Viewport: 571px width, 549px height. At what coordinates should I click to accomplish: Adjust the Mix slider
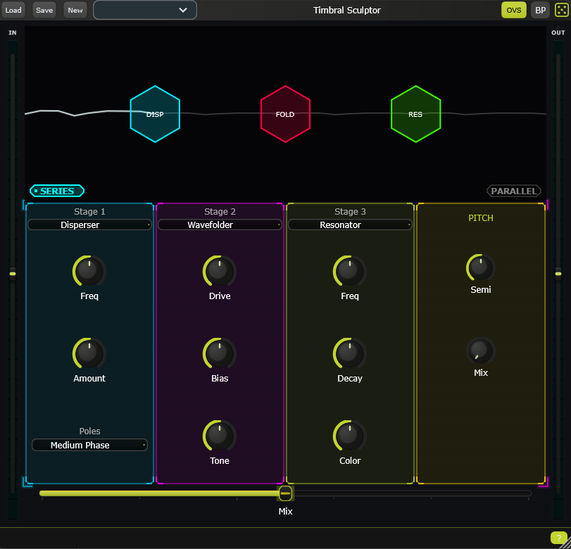(x=285, y=493)
